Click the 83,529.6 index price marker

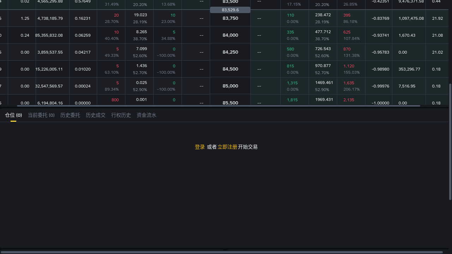(230, 10)
